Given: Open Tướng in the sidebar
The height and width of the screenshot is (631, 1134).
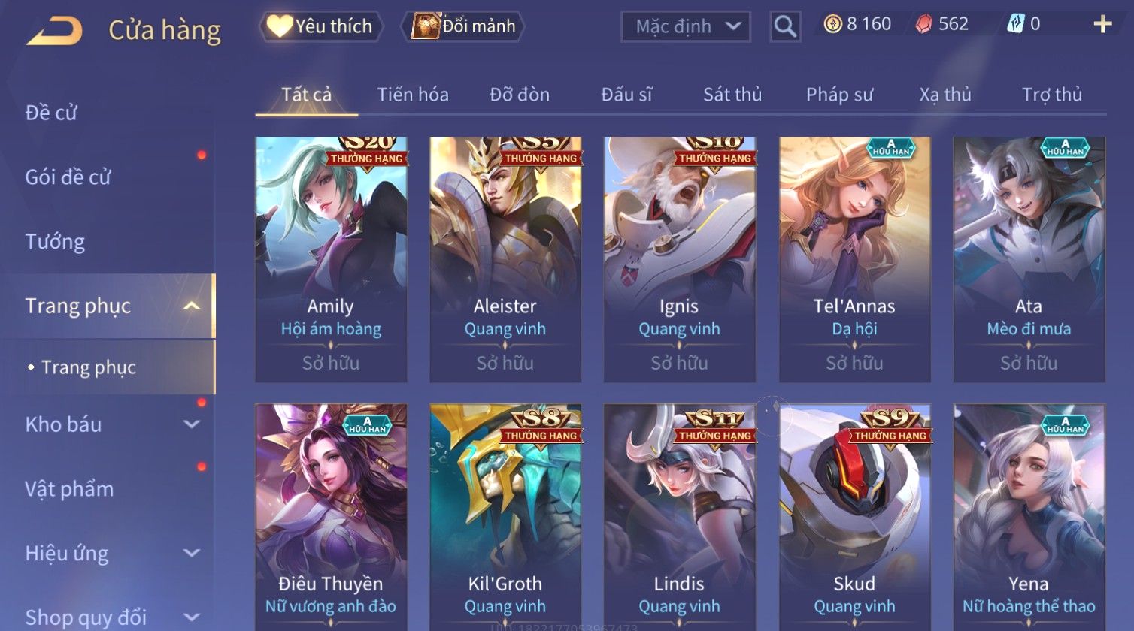Looking at the screenshot, I should pos(55,242).
